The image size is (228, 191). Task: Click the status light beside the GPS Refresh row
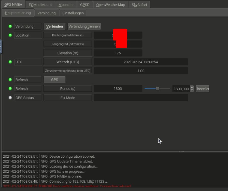[x=10, y=79]
